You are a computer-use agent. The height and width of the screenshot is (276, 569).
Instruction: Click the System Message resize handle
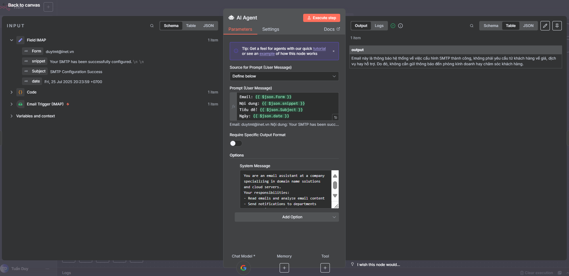tap(336, 206)
